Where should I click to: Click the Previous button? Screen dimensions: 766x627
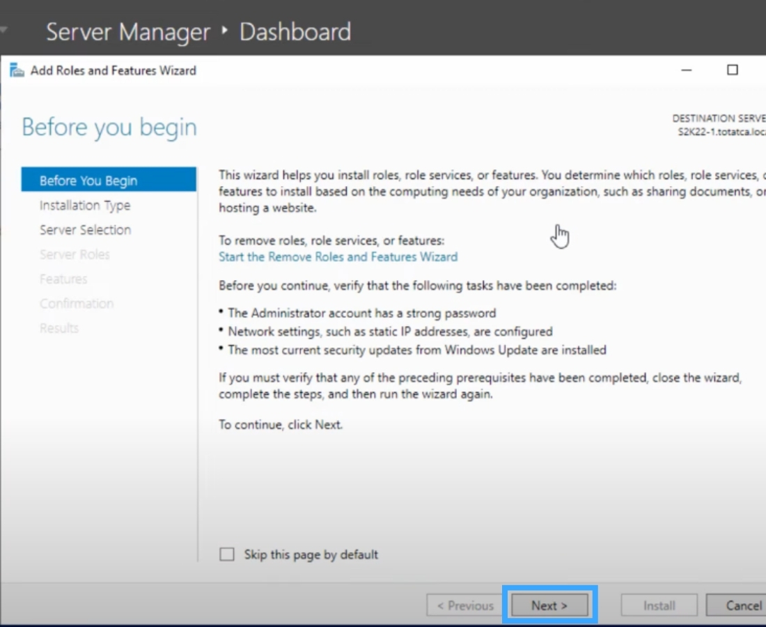pos(464,605)
